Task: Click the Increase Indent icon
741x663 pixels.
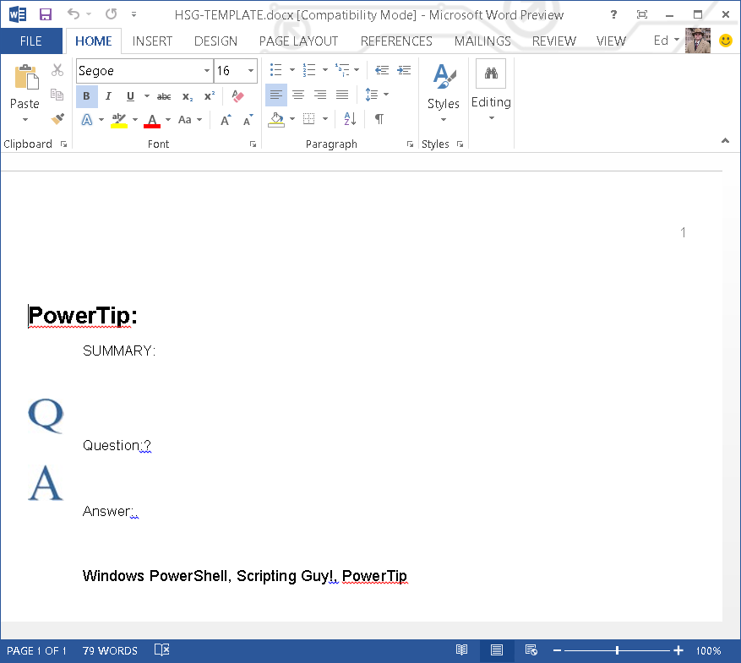Action: coord(404,70)
